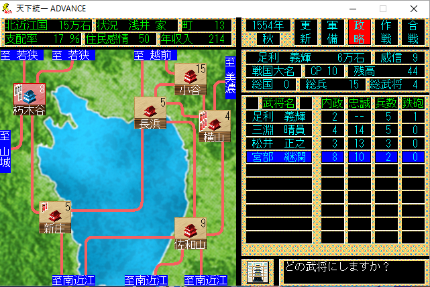This screenshot has width=430, height=287.
Task: Click the 1554年 year display
Action: point(268,25)
